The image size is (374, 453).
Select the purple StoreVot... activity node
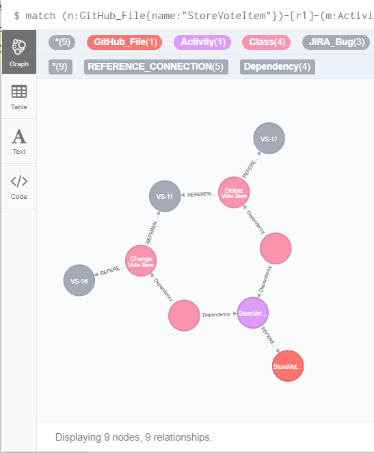253,313
